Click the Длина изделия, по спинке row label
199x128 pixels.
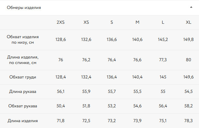(23, 60)
